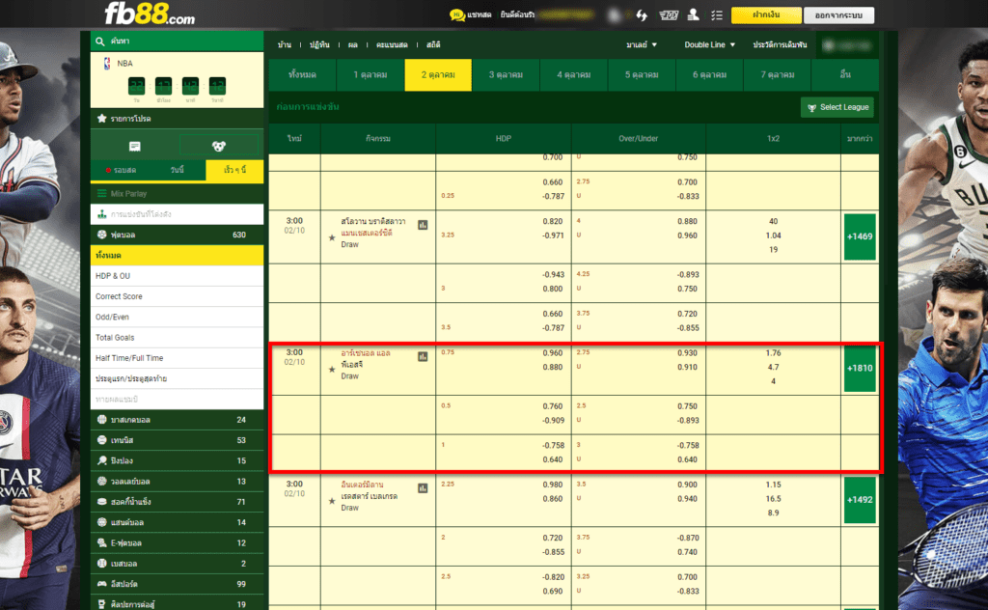Favorite the Inter Milan match star
Viewport: 988px width, 610px height.
point(332,502)
